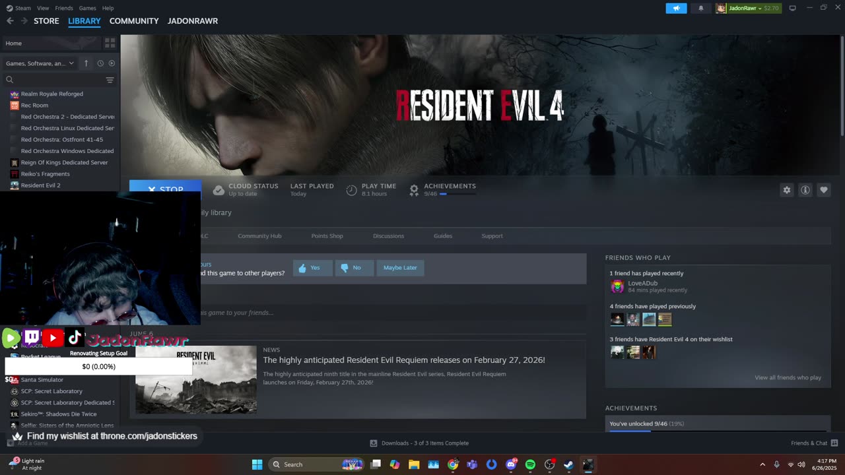This screenshot has width=845, height=475.
Task: Open the JadonRawr account dropdown
Action: (748, 8)
